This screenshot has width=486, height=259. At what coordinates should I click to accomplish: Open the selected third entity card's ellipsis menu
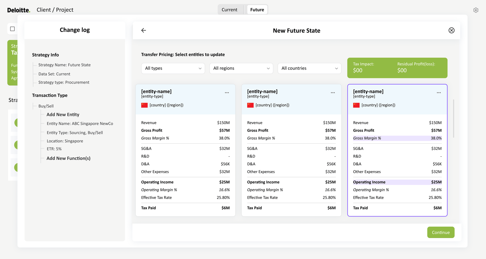439,93
